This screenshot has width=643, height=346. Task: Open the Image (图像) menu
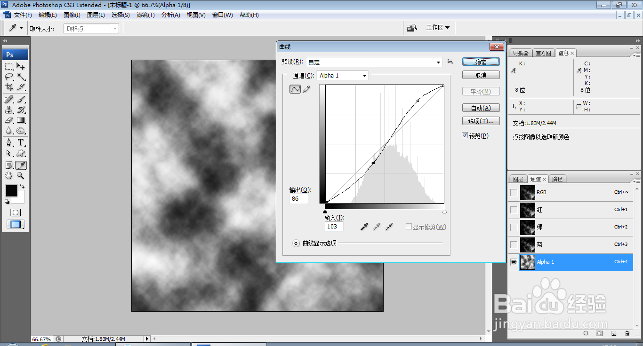[72, 15]
